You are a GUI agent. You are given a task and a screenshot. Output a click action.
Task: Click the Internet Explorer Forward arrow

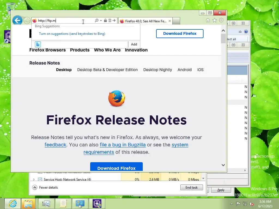27,20
